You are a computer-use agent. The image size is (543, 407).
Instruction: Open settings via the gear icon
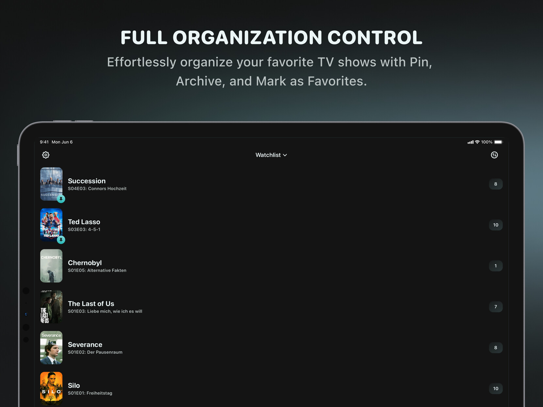[46, 155]
